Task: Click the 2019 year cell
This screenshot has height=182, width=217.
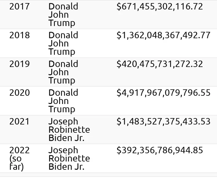Action: tap(20, 64)
